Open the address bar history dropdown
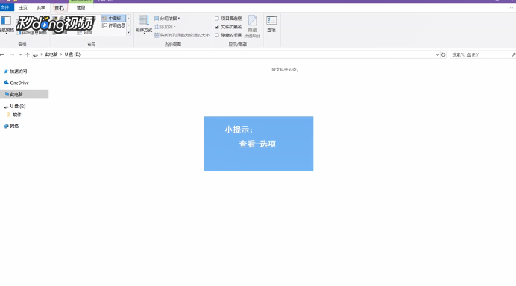The height and width of the screenshot is (286, 516). click(x=438, y=54)
